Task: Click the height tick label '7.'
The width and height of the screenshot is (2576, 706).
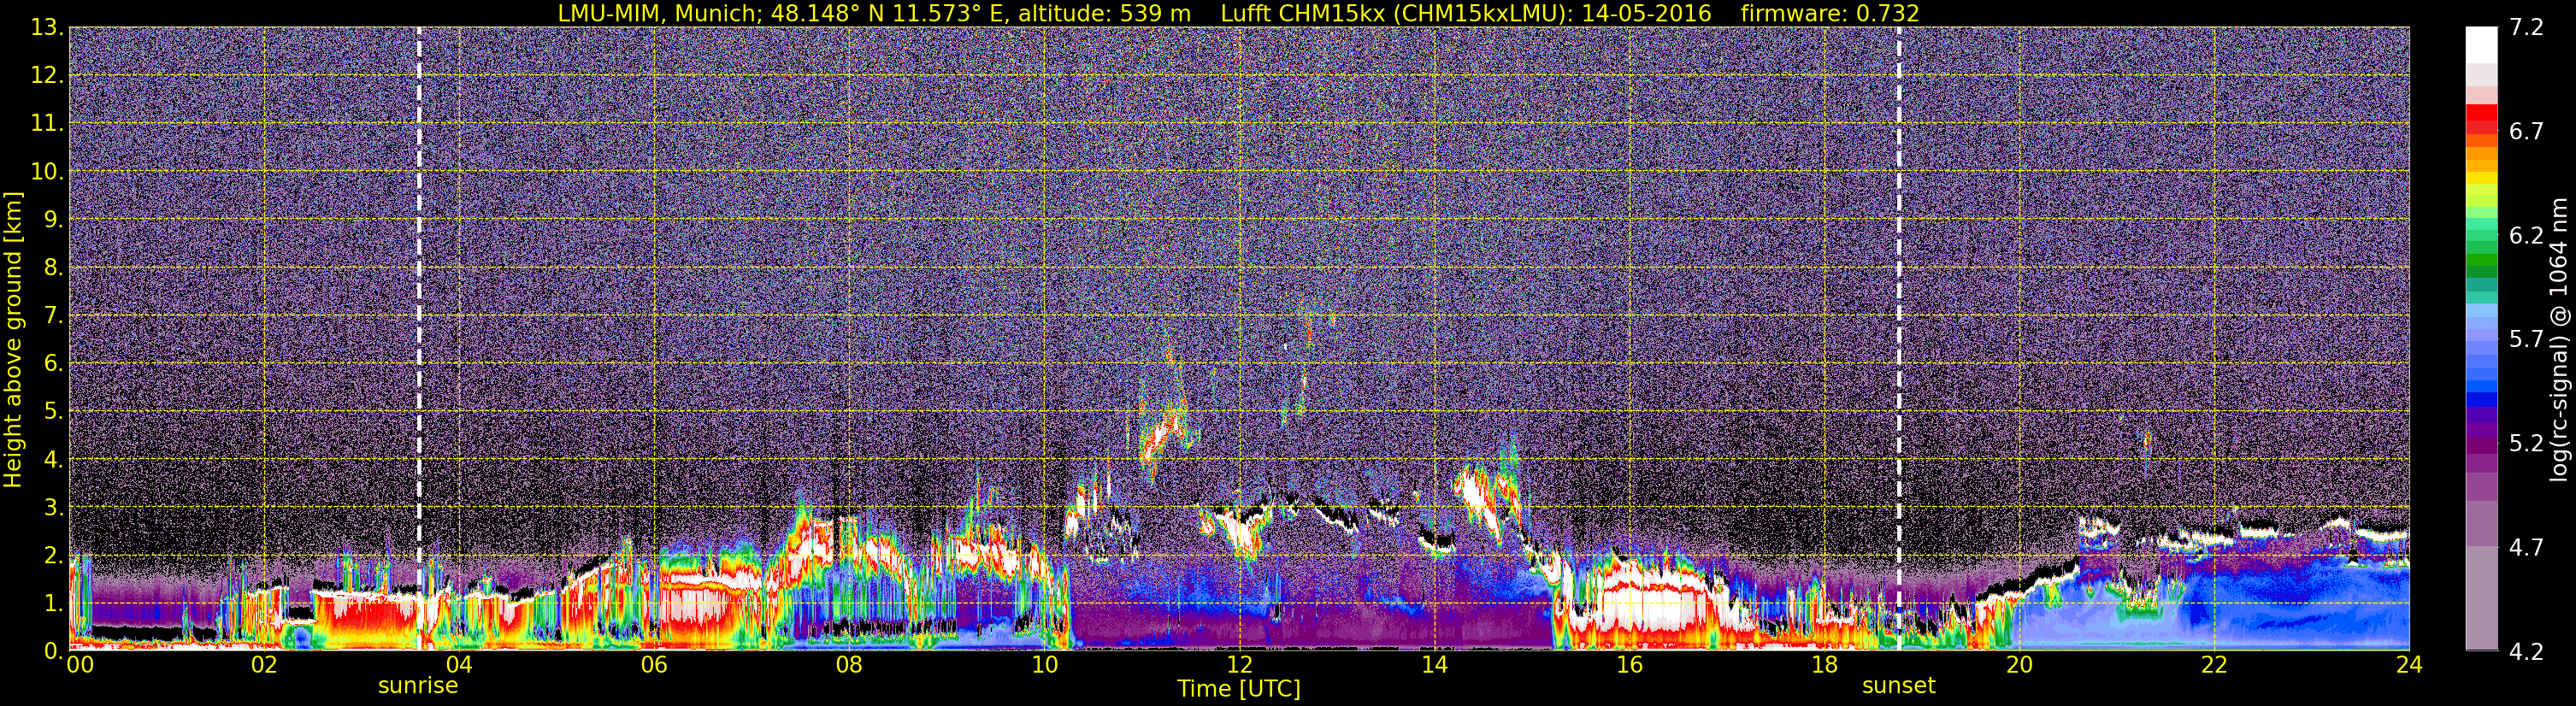Action: pyautogui.click(x=53, y=315)
